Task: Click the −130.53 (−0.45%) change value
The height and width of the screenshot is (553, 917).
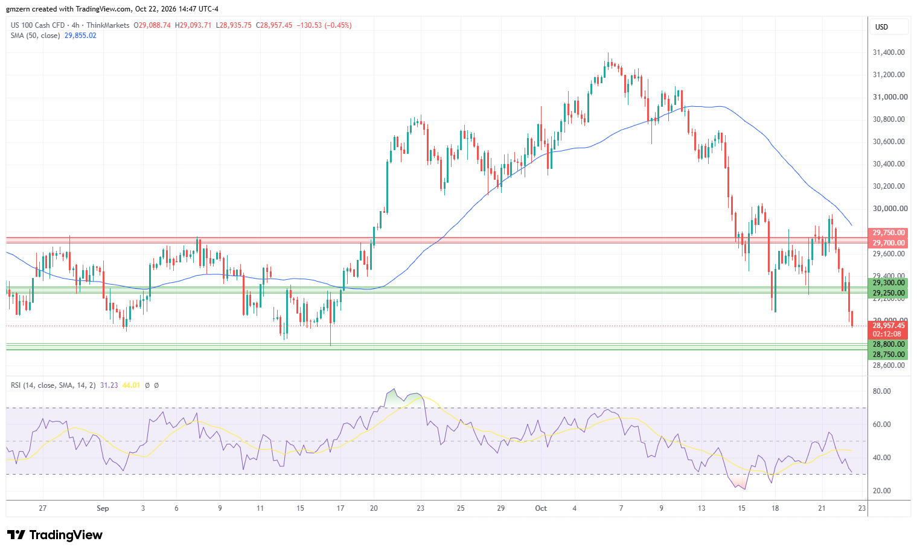Action: [x=324, y=25]
